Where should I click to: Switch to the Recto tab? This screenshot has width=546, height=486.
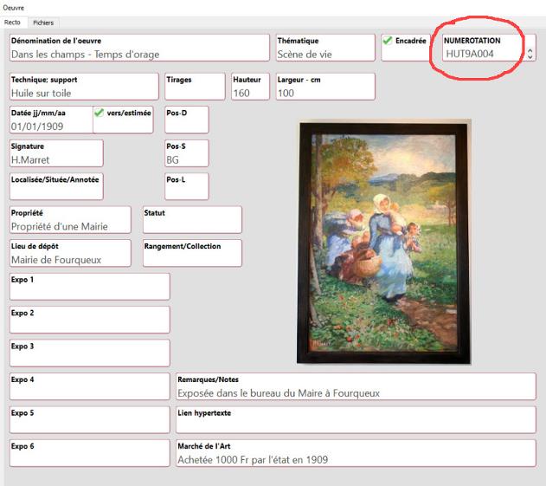coord(13,23)
